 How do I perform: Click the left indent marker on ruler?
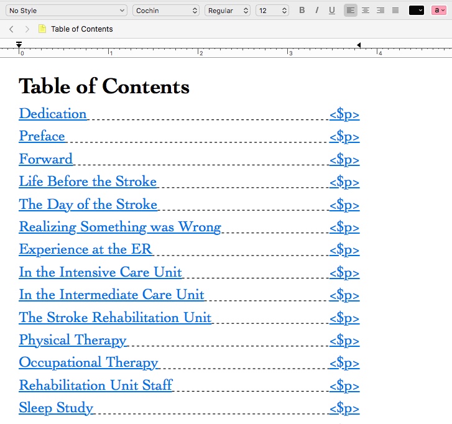click(x=19, y=45)
